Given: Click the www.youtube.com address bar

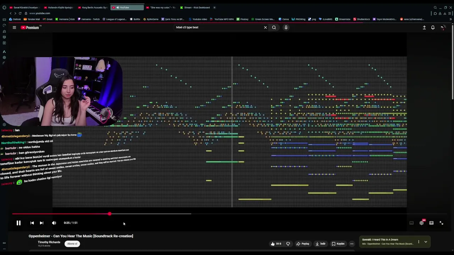Looking at the screenshot, I should [x=40, y=13].
